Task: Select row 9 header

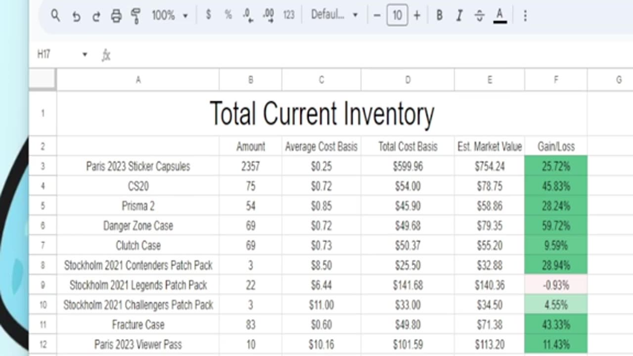Action: (x=43, y=285)
